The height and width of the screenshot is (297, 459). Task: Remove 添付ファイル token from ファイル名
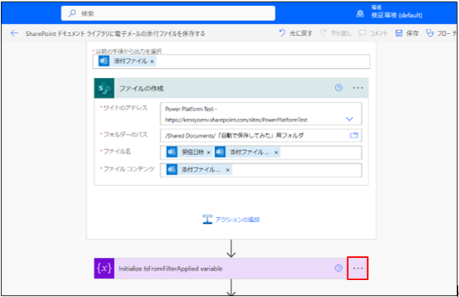(276, 152)
